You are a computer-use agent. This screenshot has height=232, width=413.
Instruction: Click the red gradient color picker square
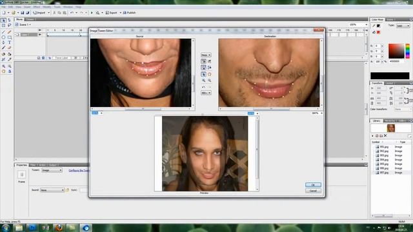coord(396,51)
